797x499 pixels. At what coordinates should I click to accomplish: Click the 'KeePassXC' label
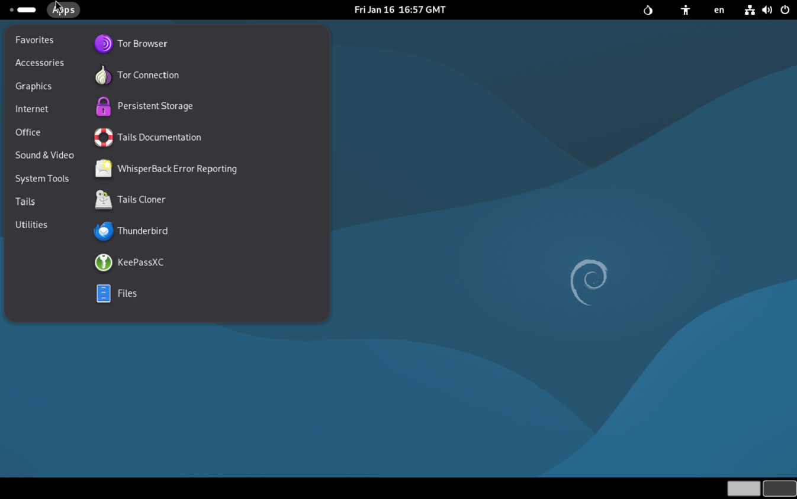click(x=140, y=262)
